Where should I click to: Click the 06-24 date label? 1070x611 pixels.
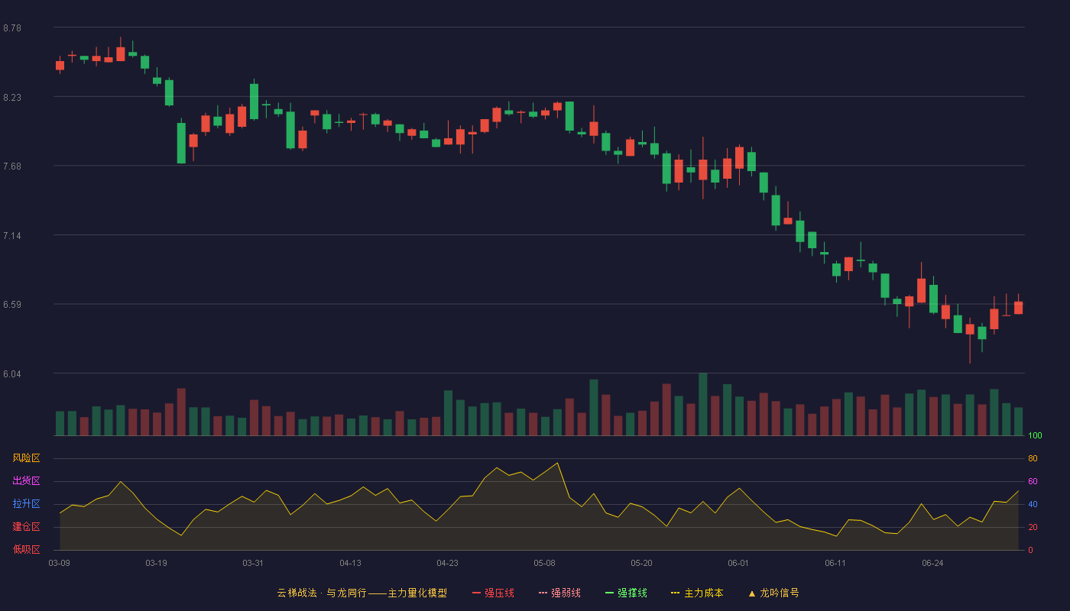click(x=932, y=563)
